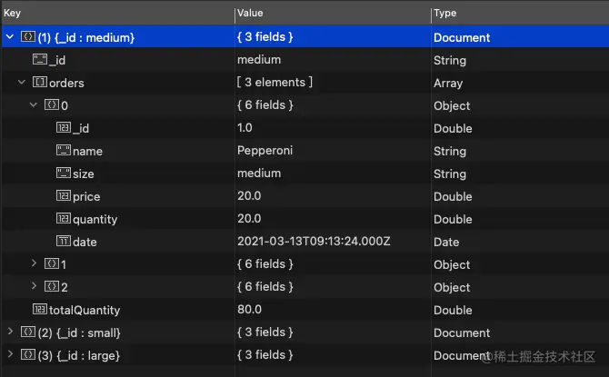Select the (3) {_id : large} row label
This screenshot has width=609, height=377.
tap(78, 355)
